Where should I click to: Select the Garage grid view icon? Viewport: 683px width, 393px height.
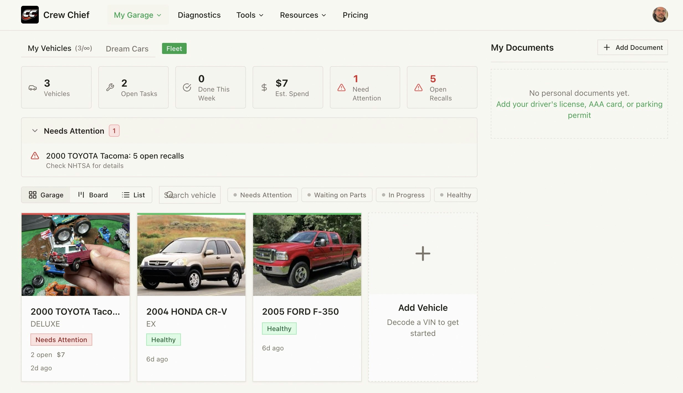click(33, 195)
